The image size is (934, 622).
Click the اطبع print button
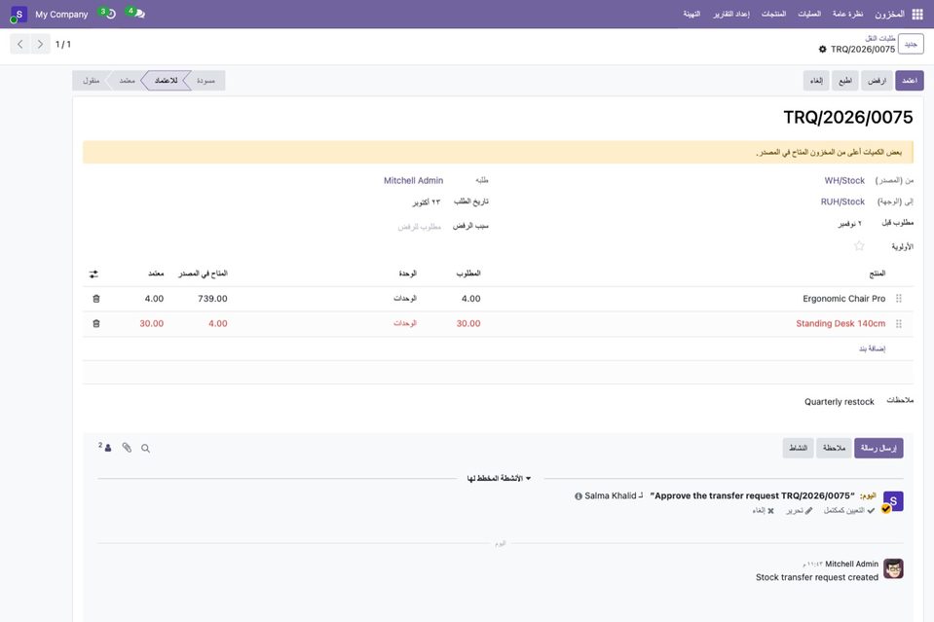[x=845, y=81]
